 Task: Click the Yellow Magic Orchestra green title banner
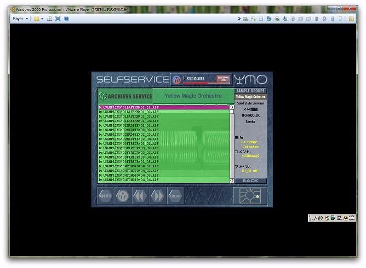[193, 96]
